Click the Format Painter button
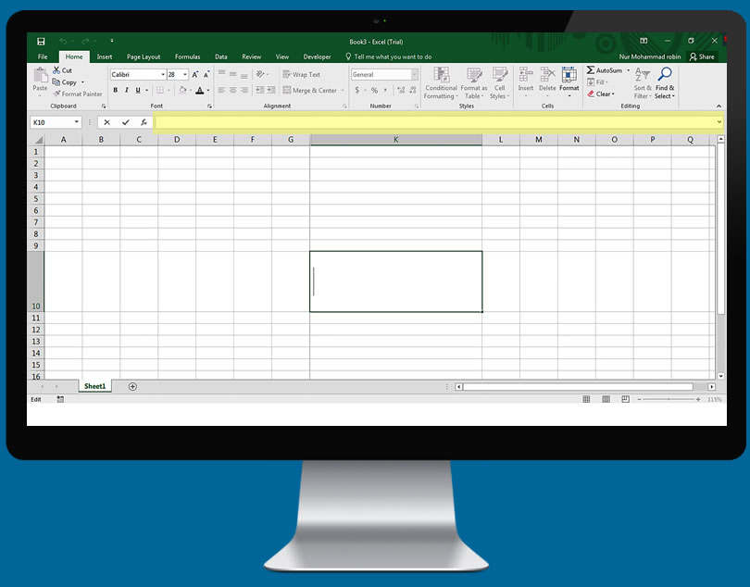Screen dimensions: 750x587 pos(78,94)
